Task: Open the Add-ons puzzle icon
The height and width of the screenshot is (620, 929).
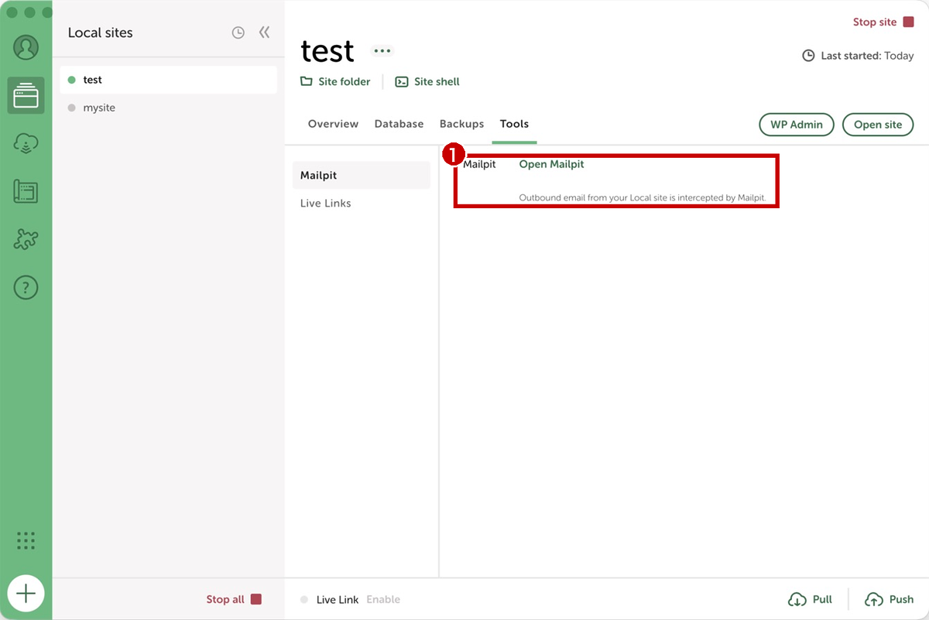Action: tap(26, 239)
